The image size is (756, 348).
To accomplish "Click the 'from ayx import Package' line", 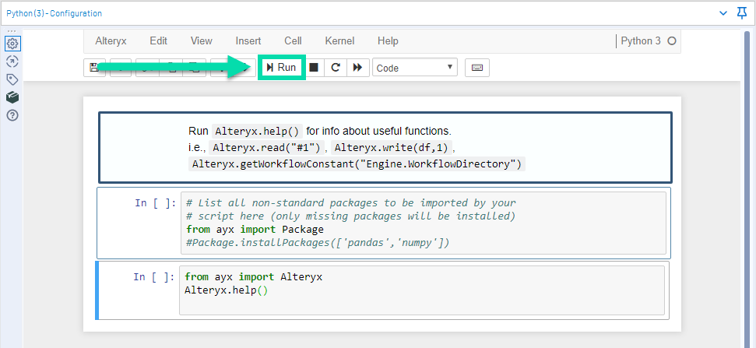I will (x=255, y=230).
